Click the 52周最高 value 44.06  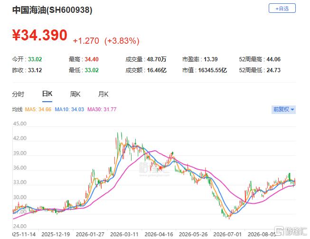pyautogui.click(x=273, y=59)
